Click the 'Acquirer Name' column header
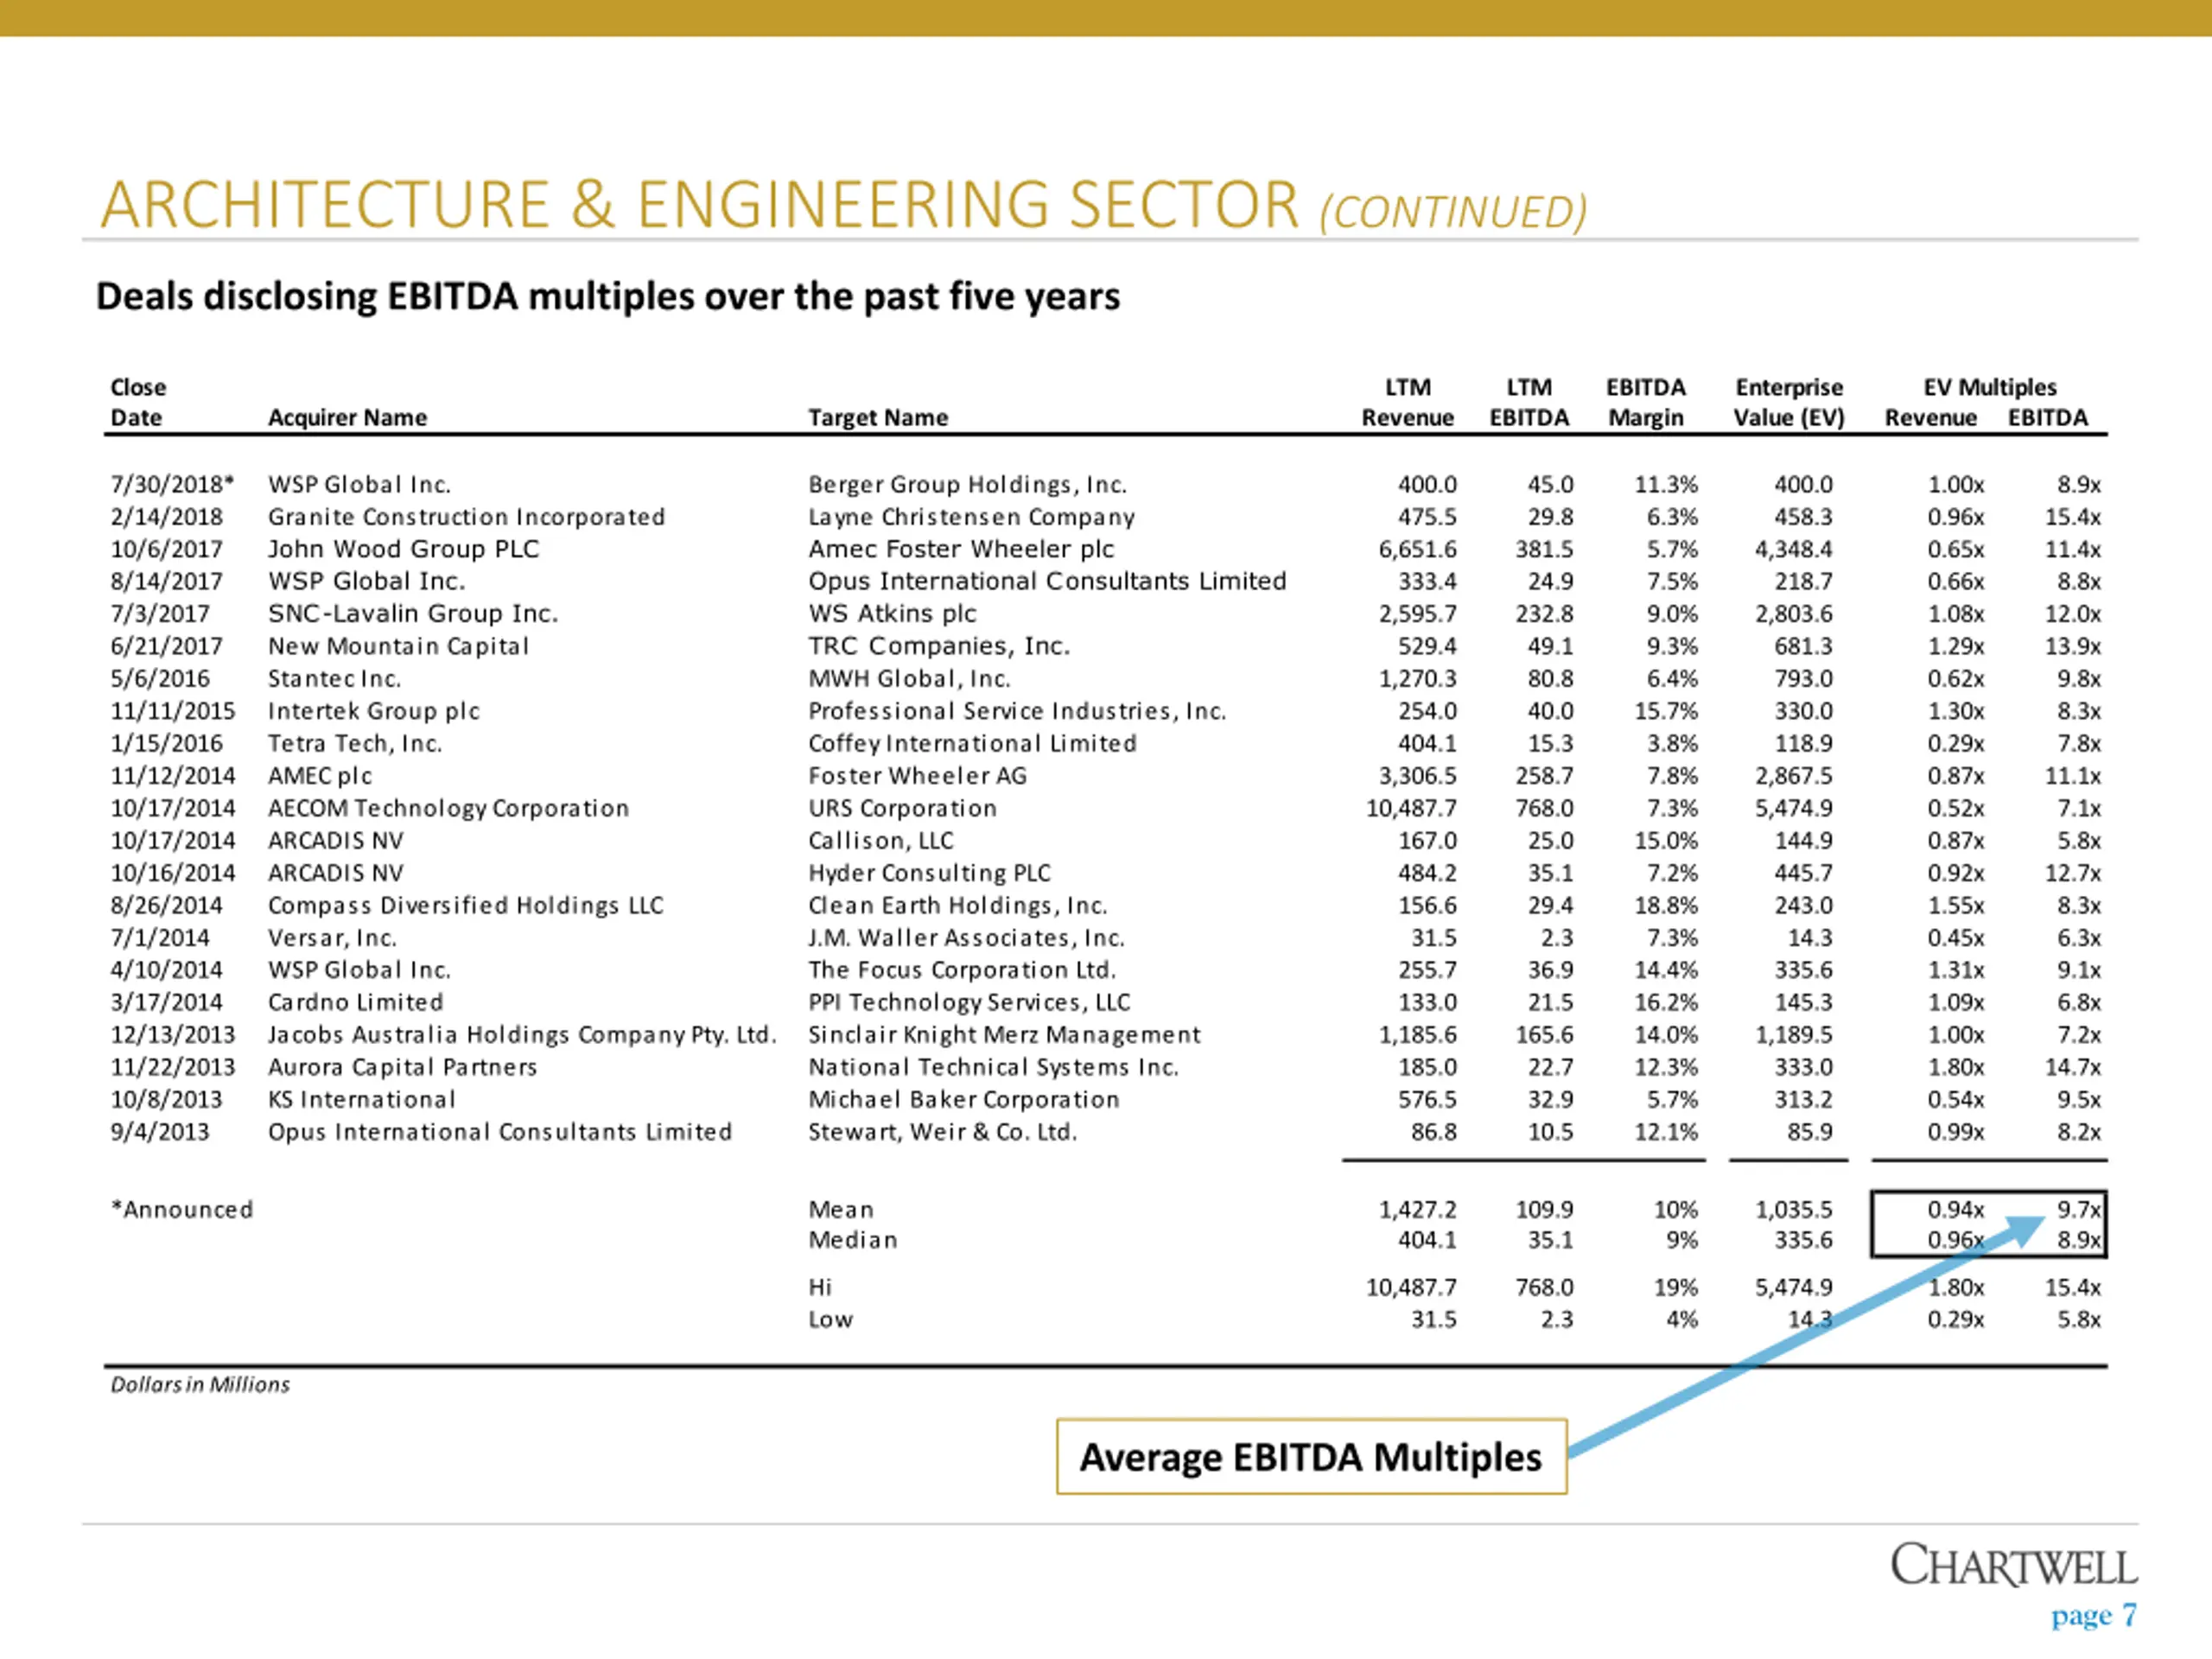 [x=347, y=418]
